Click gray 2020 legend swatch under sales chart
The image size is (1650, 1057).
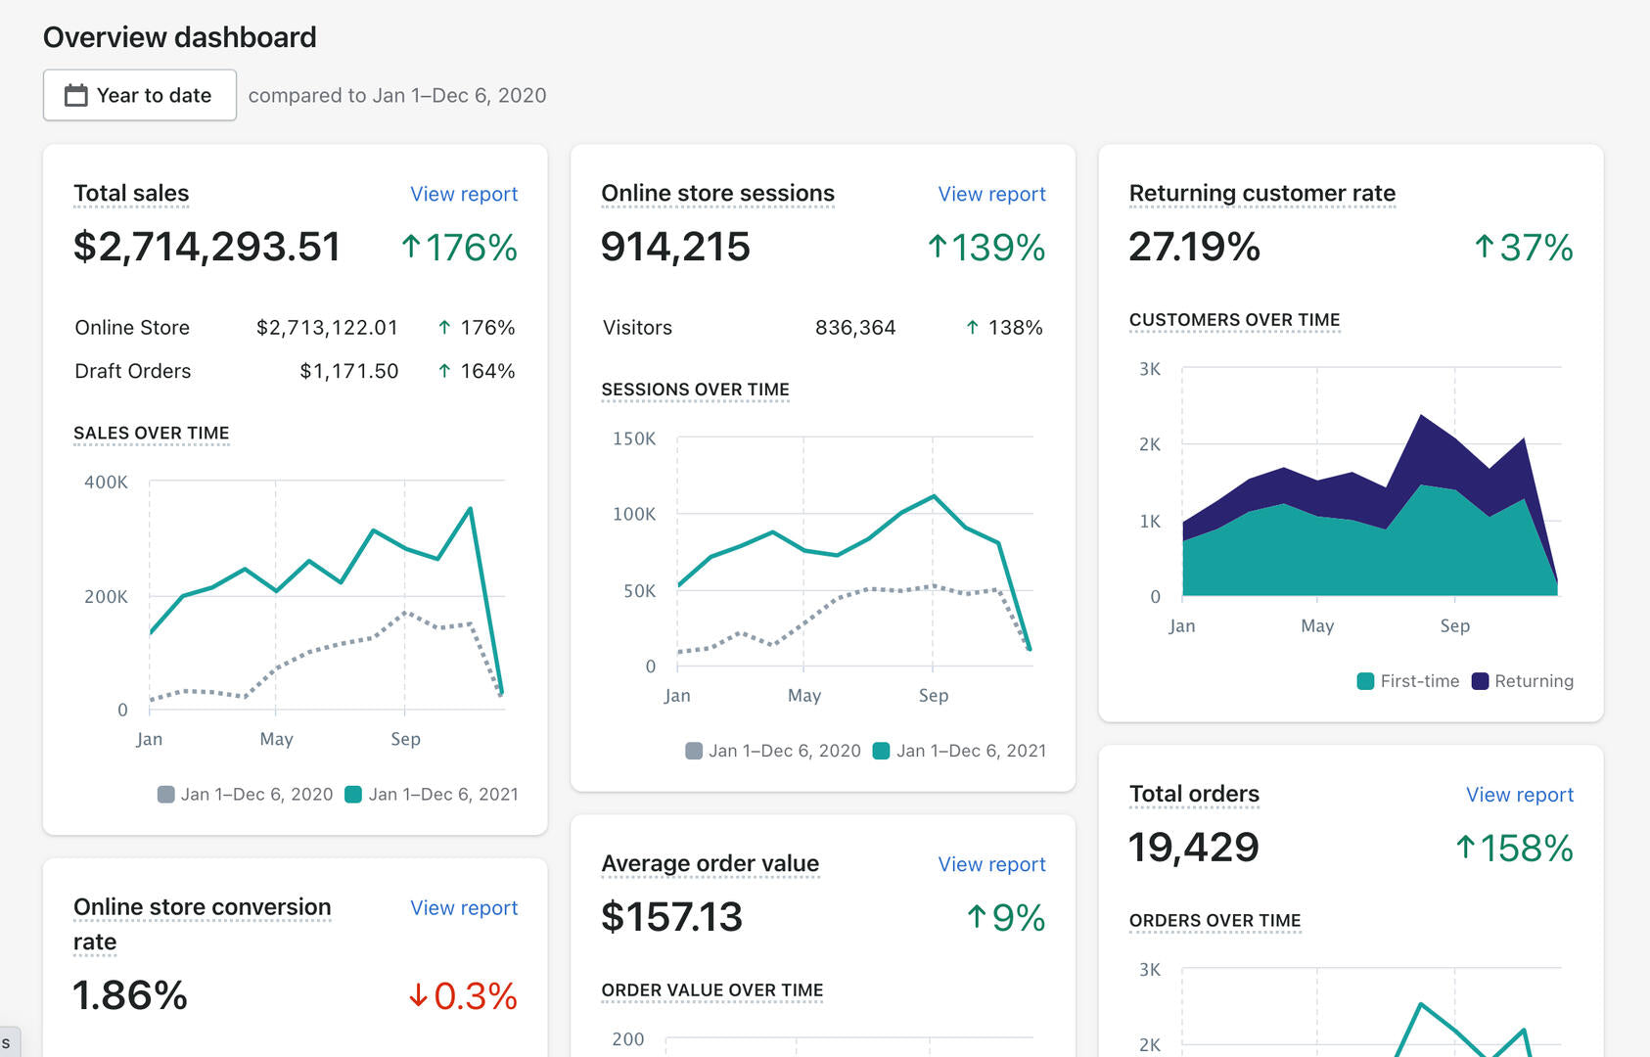click(x=166, y=794)
